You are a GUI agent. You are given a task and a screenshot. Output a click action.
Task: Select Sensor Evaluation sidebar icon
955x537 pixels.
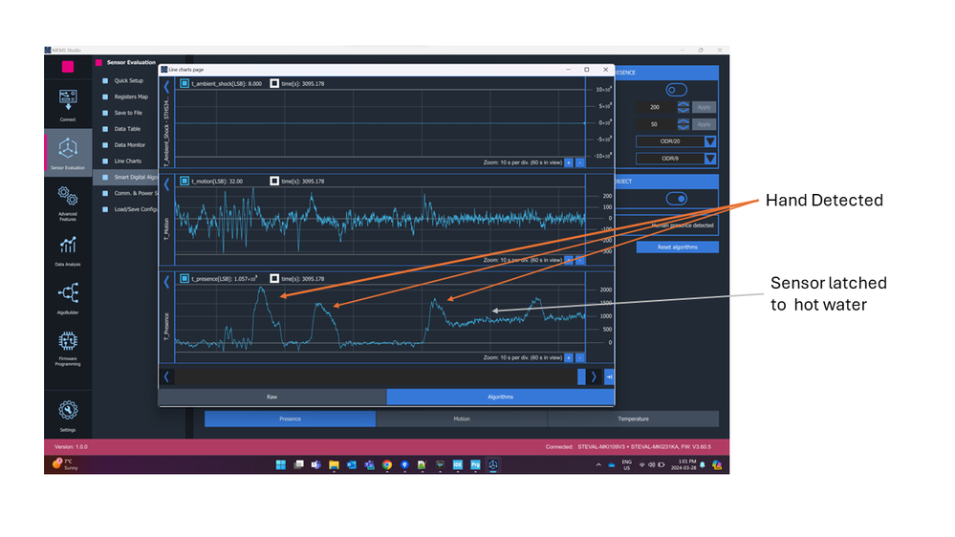68,152
